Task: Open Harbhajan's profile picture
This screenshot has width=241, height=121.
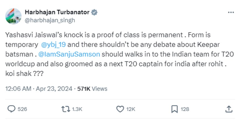Action: click(x=13, y=16)
